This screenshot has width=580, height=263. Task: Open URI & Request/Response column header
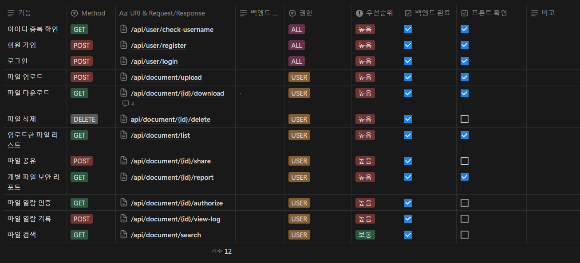pos(175,13)
